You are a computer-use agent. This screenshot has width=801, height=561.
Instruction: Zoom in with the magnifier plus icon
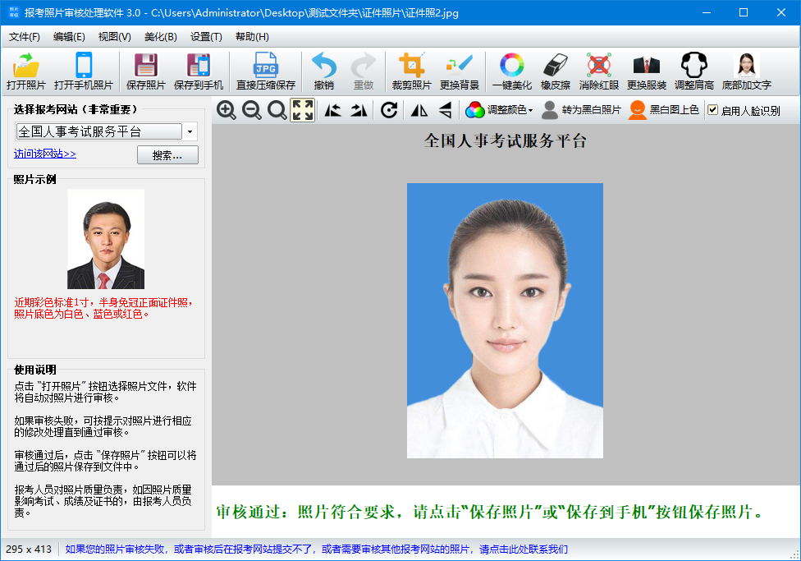(227, 110)
